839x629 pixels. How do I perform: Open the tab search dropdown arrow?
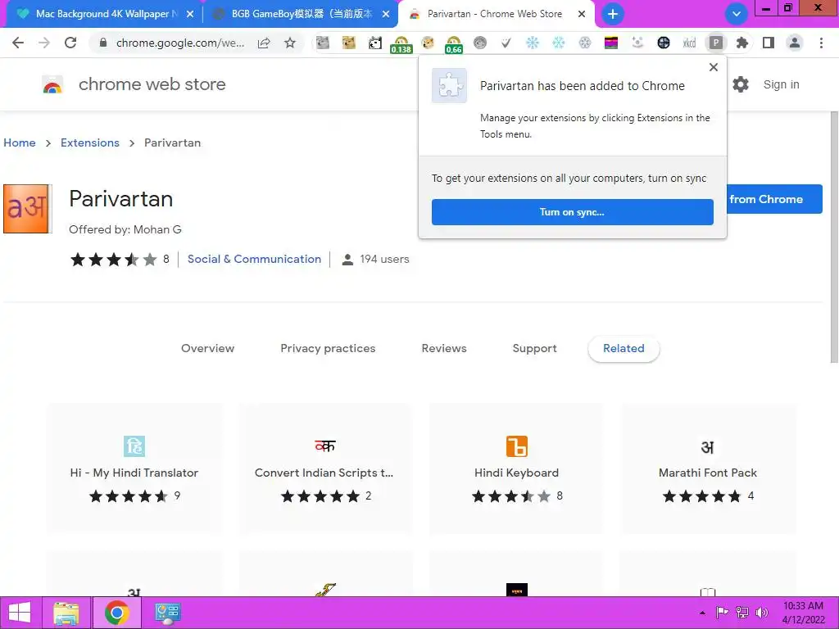click(x=737, y=14)
